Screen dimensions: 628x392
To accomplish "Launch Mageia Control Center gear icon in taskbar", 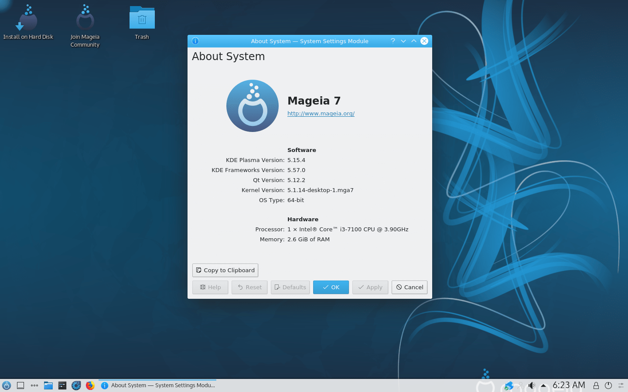I will point(76,385).
